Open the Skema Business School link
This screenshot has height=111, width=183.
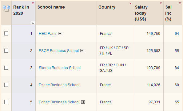tap(60, 68)
